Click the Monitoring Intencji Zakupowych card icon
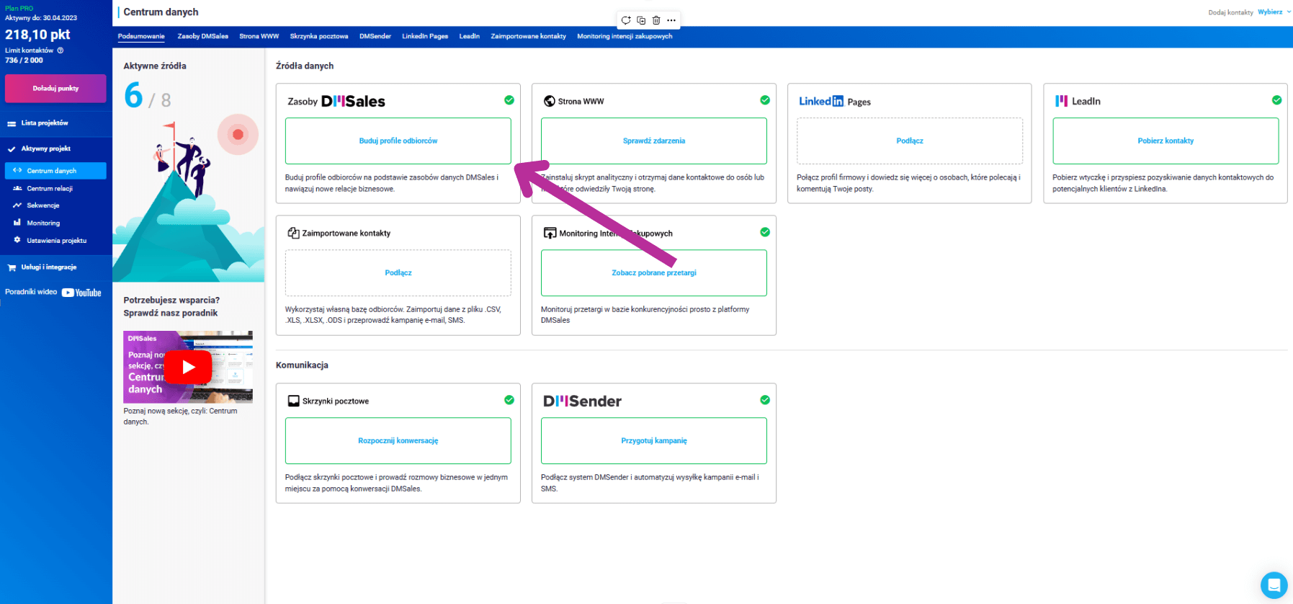Screen dimensions: 1293x604 click(550, 233)
